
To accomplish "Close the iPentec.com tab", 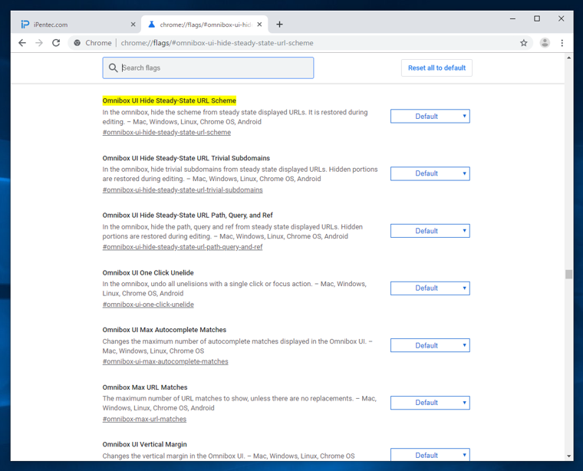I will pos(133,25).
